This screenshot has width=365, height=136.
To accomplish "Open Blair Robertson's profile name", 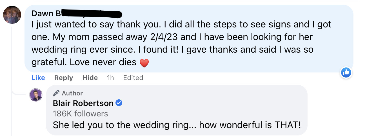I will pyautogui.click(x=83, y=103).
